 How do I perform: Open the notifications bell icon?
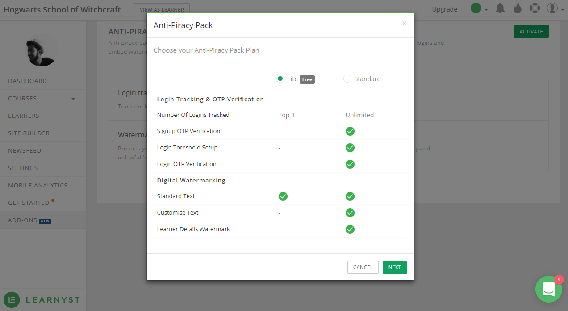point(501,8)
